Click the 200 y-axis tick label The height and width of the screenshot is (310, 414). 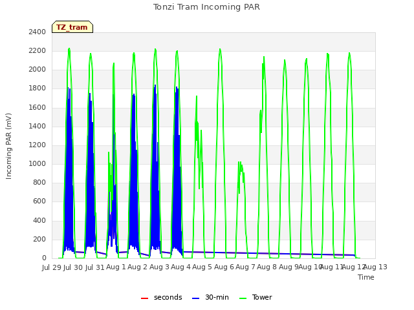click(39, 239)
